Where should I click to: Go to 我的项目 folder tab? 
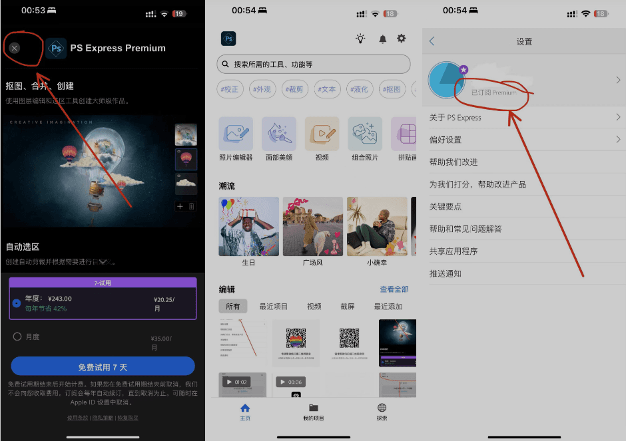click(314, 412)
